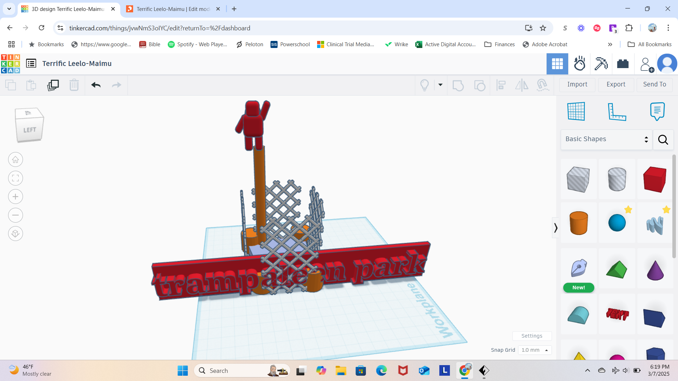Click the shapes search magnifier
Screen dimensions: 678x381
click(663, 140)
